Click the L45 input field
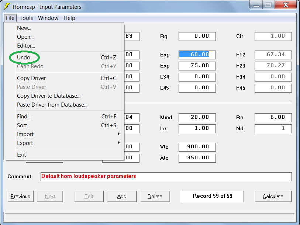Viewport: 300px width, 225px height. coord(197,88)
